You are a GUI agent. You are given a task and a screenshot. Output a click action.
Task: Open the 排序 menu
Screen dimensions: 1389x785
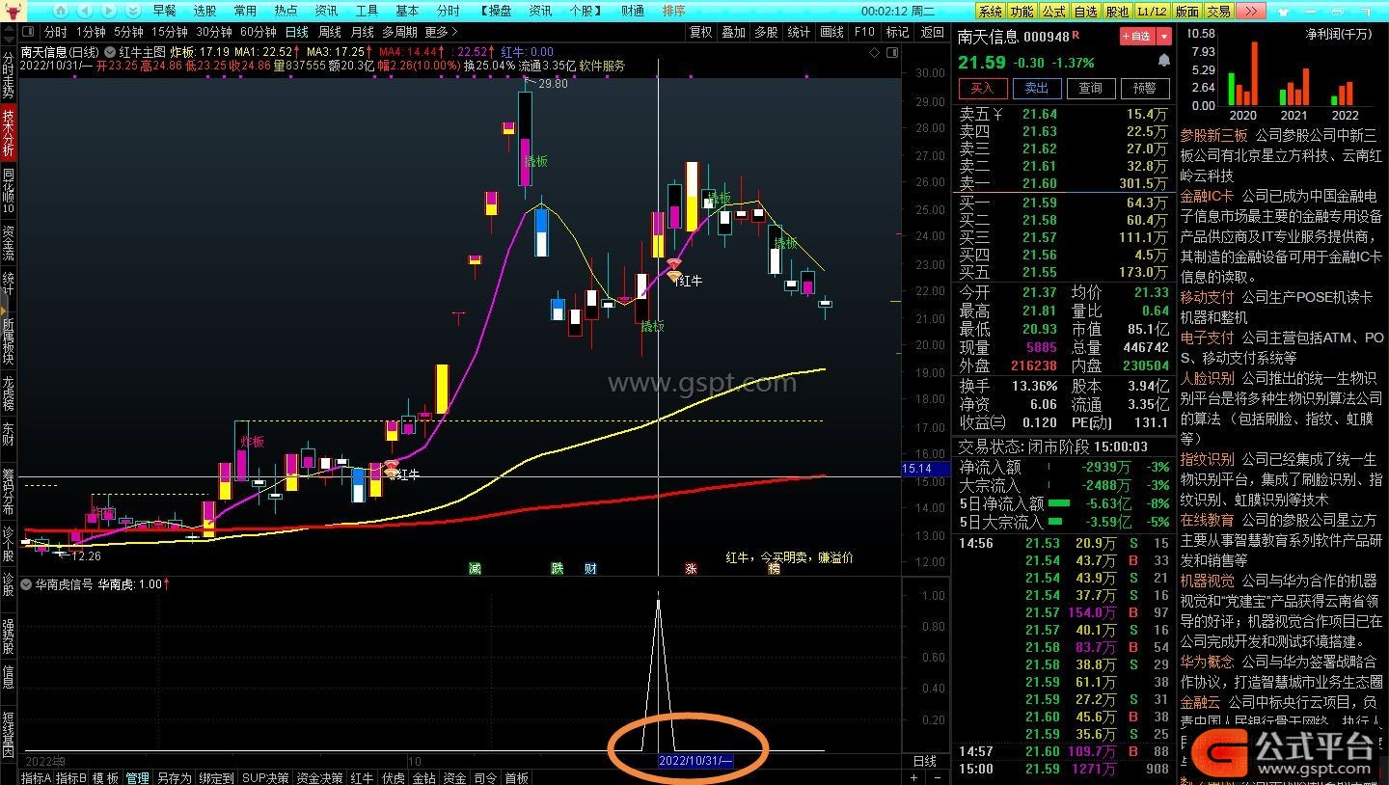click(673, 11)
